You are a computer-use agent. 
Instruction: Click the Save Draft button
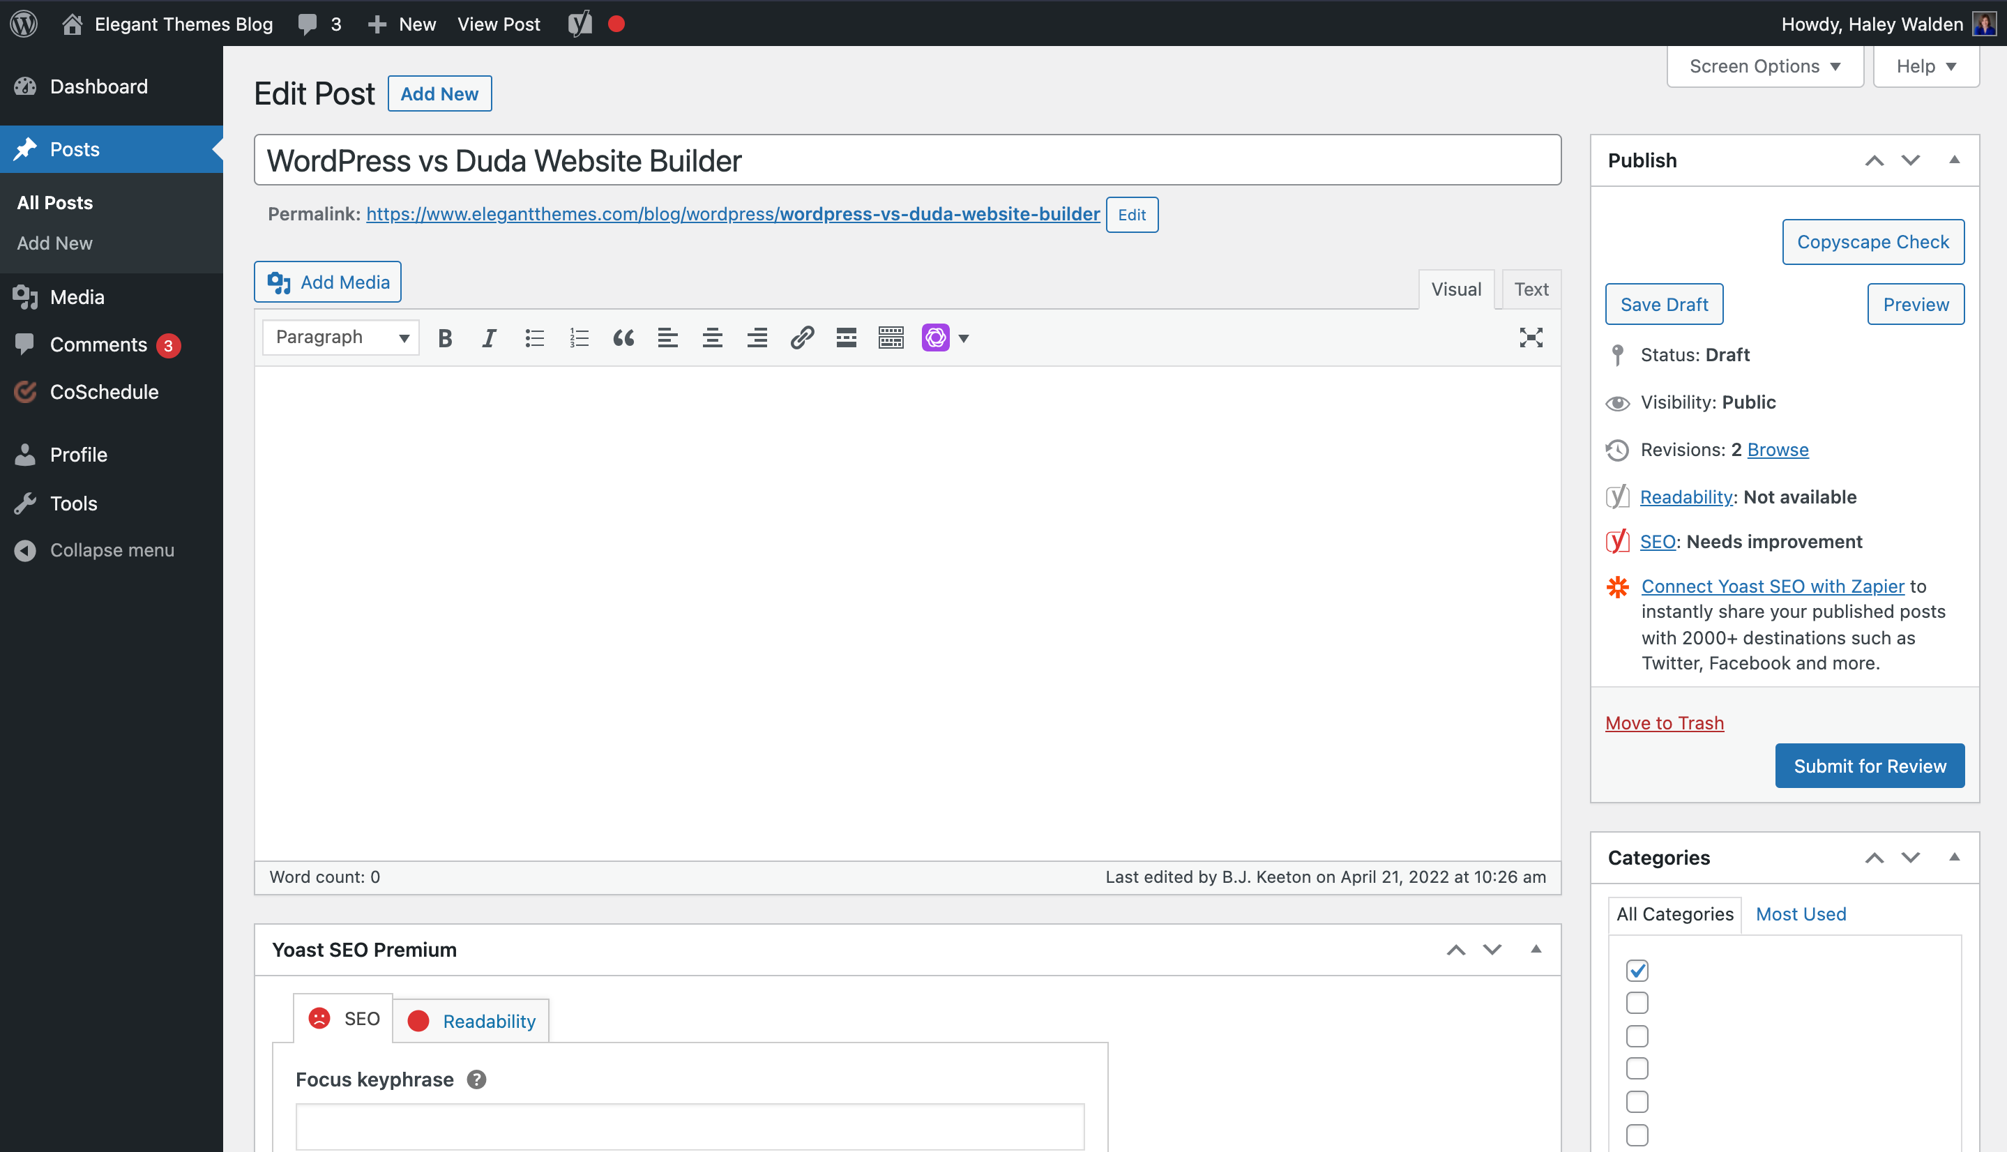(1664, 304)
